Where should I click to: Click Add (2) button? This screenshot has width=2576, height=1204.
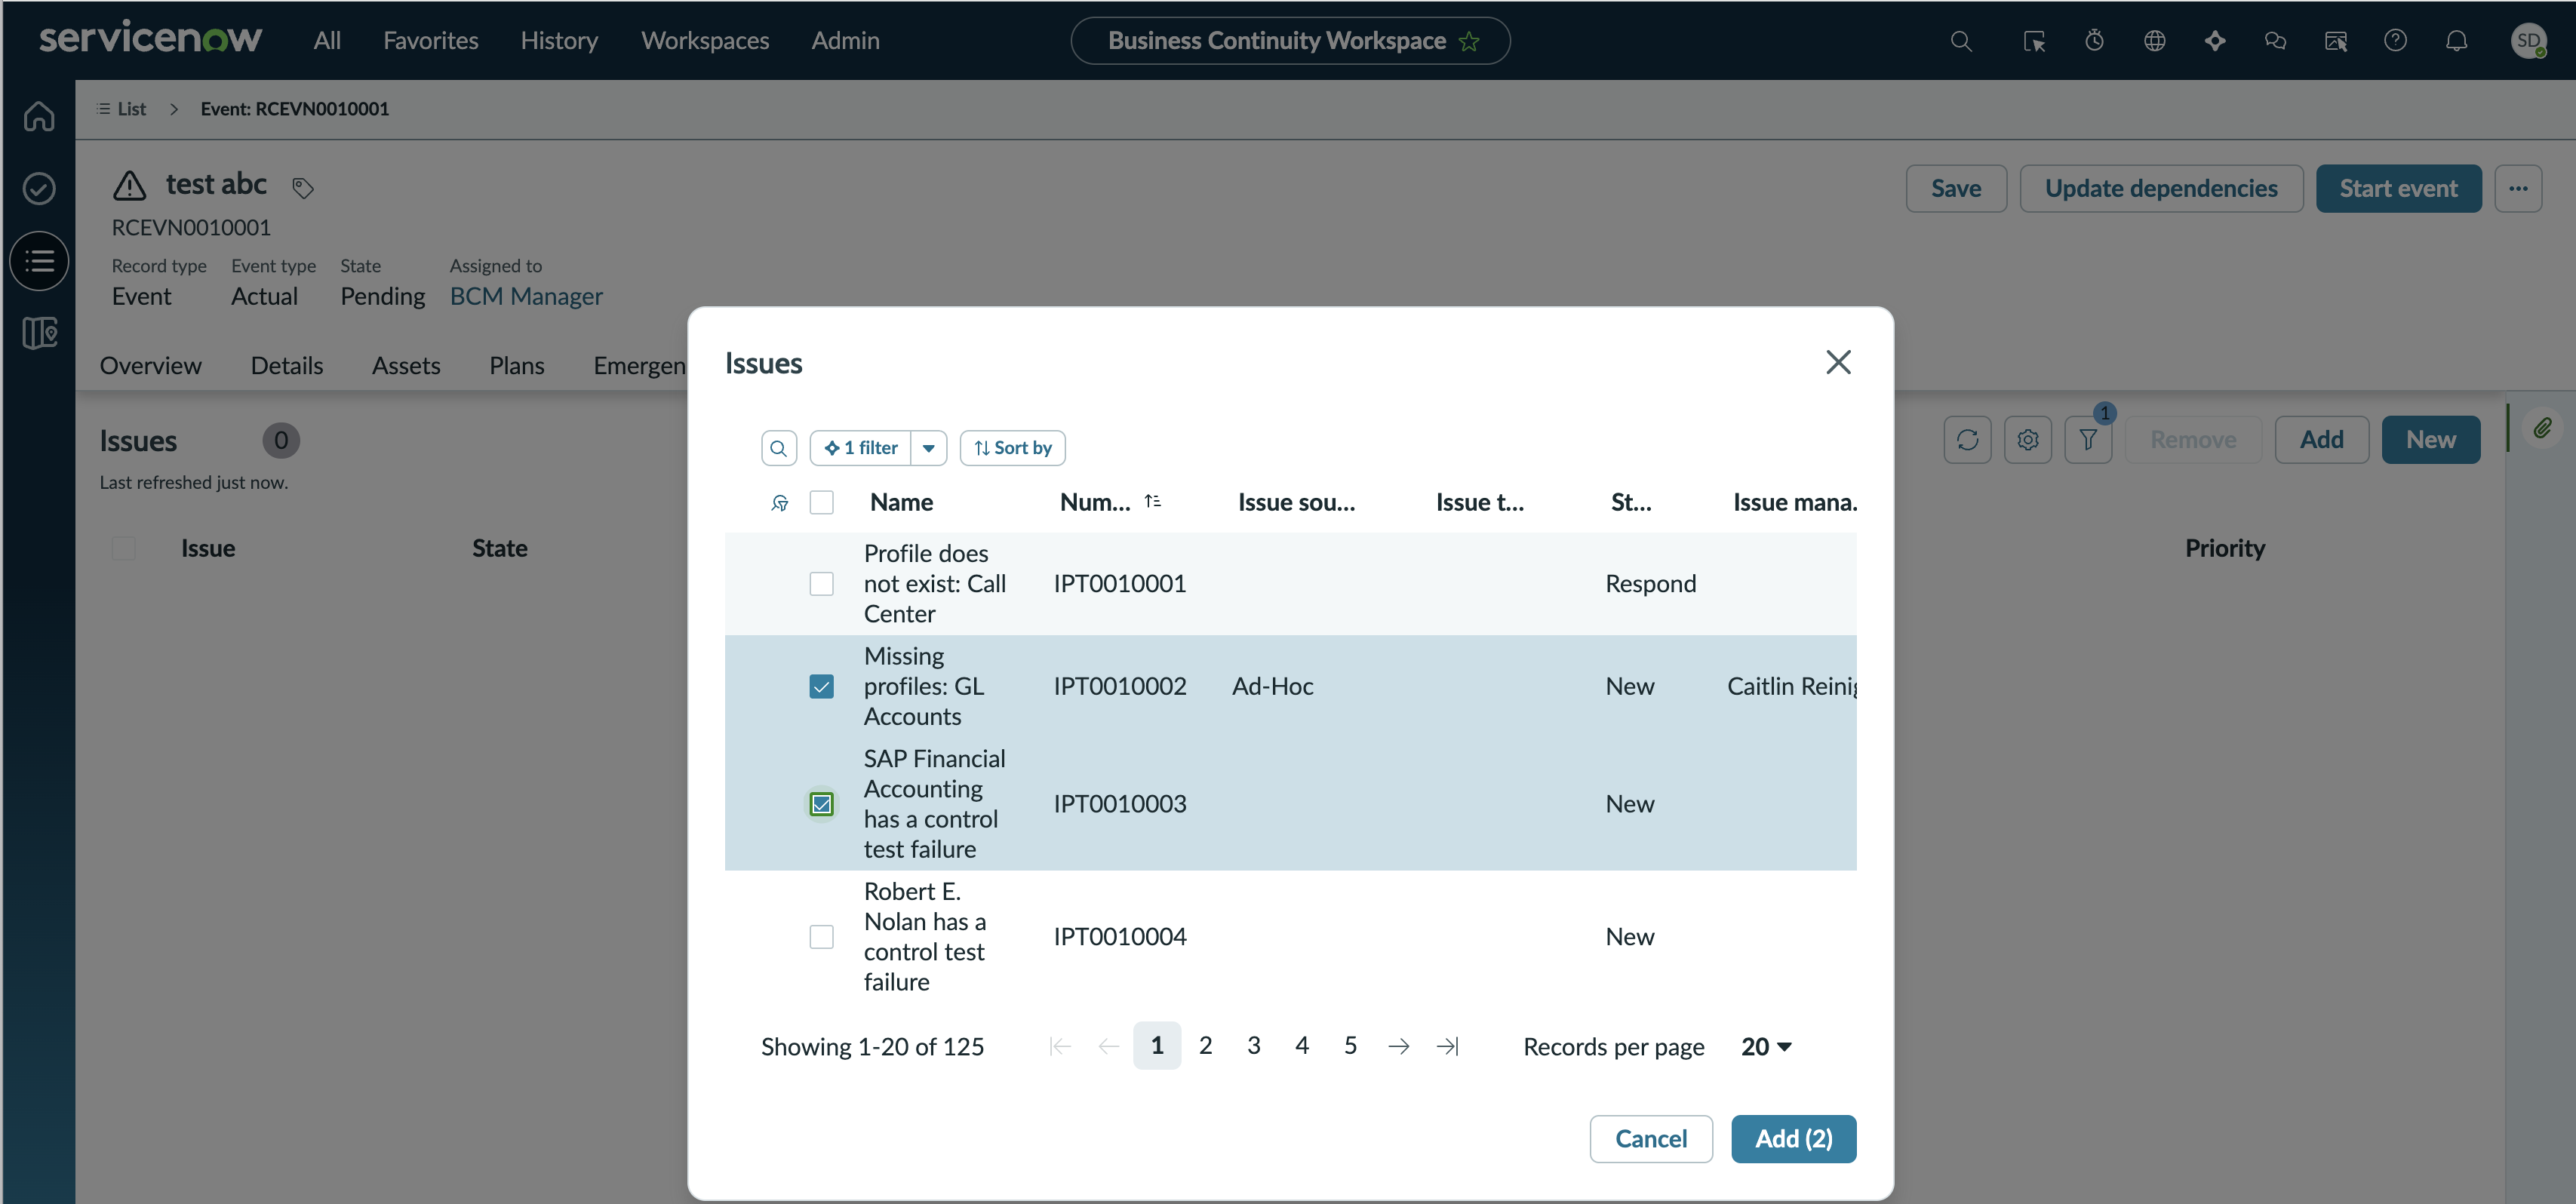(1793, 1138)
